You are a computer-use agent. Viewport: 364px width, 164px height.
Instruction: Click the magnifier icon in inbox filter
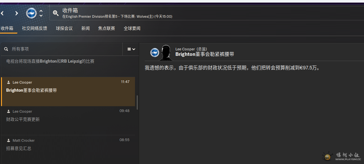[6, 49]
